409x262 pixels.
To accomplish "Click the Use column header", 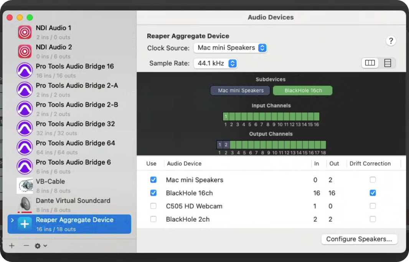I will [151, 164].
